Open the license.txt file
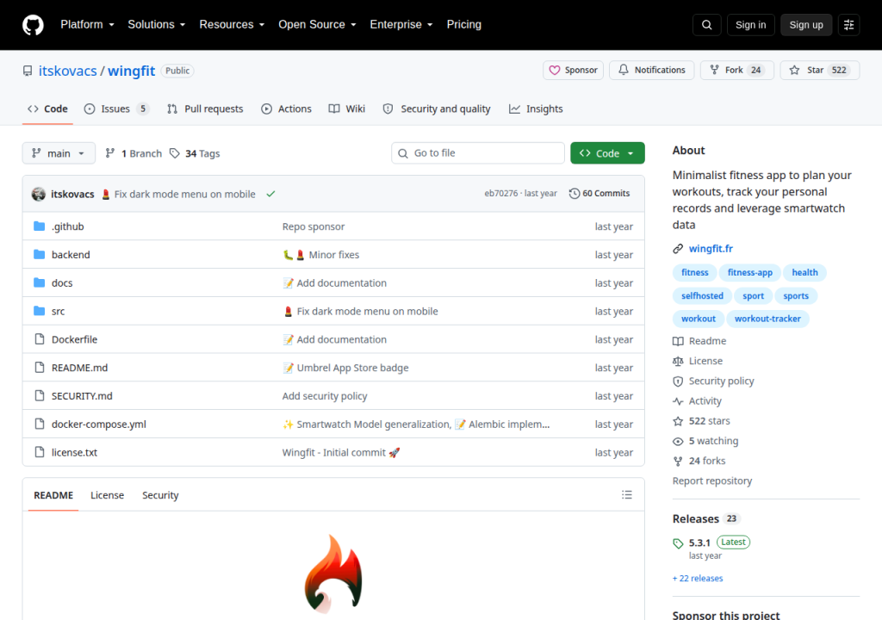The image size is (882, 620). pyautogui.click(x=74, y=452)
